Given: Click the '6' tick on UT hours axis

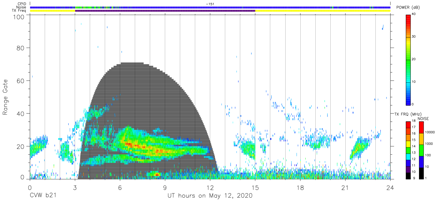Looking at the screenshot, I should point(120,188).
